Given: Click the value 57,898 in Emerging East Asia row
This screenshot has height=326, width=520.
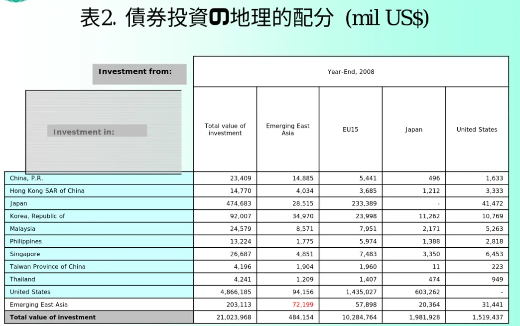Looking at the screenshot, I should pyautogui.click(x=366, y=305).
